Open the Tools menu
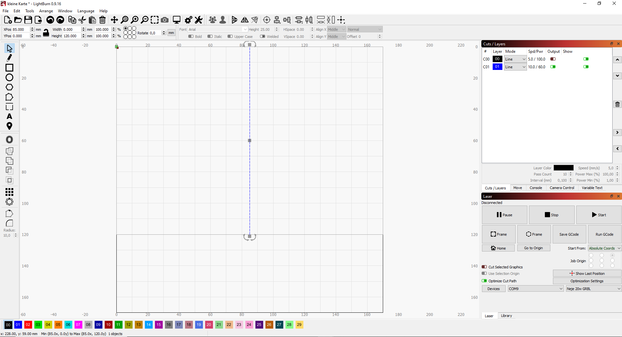Screen dimensions: 622x337 pyautogui.click(x=29, y=11)
